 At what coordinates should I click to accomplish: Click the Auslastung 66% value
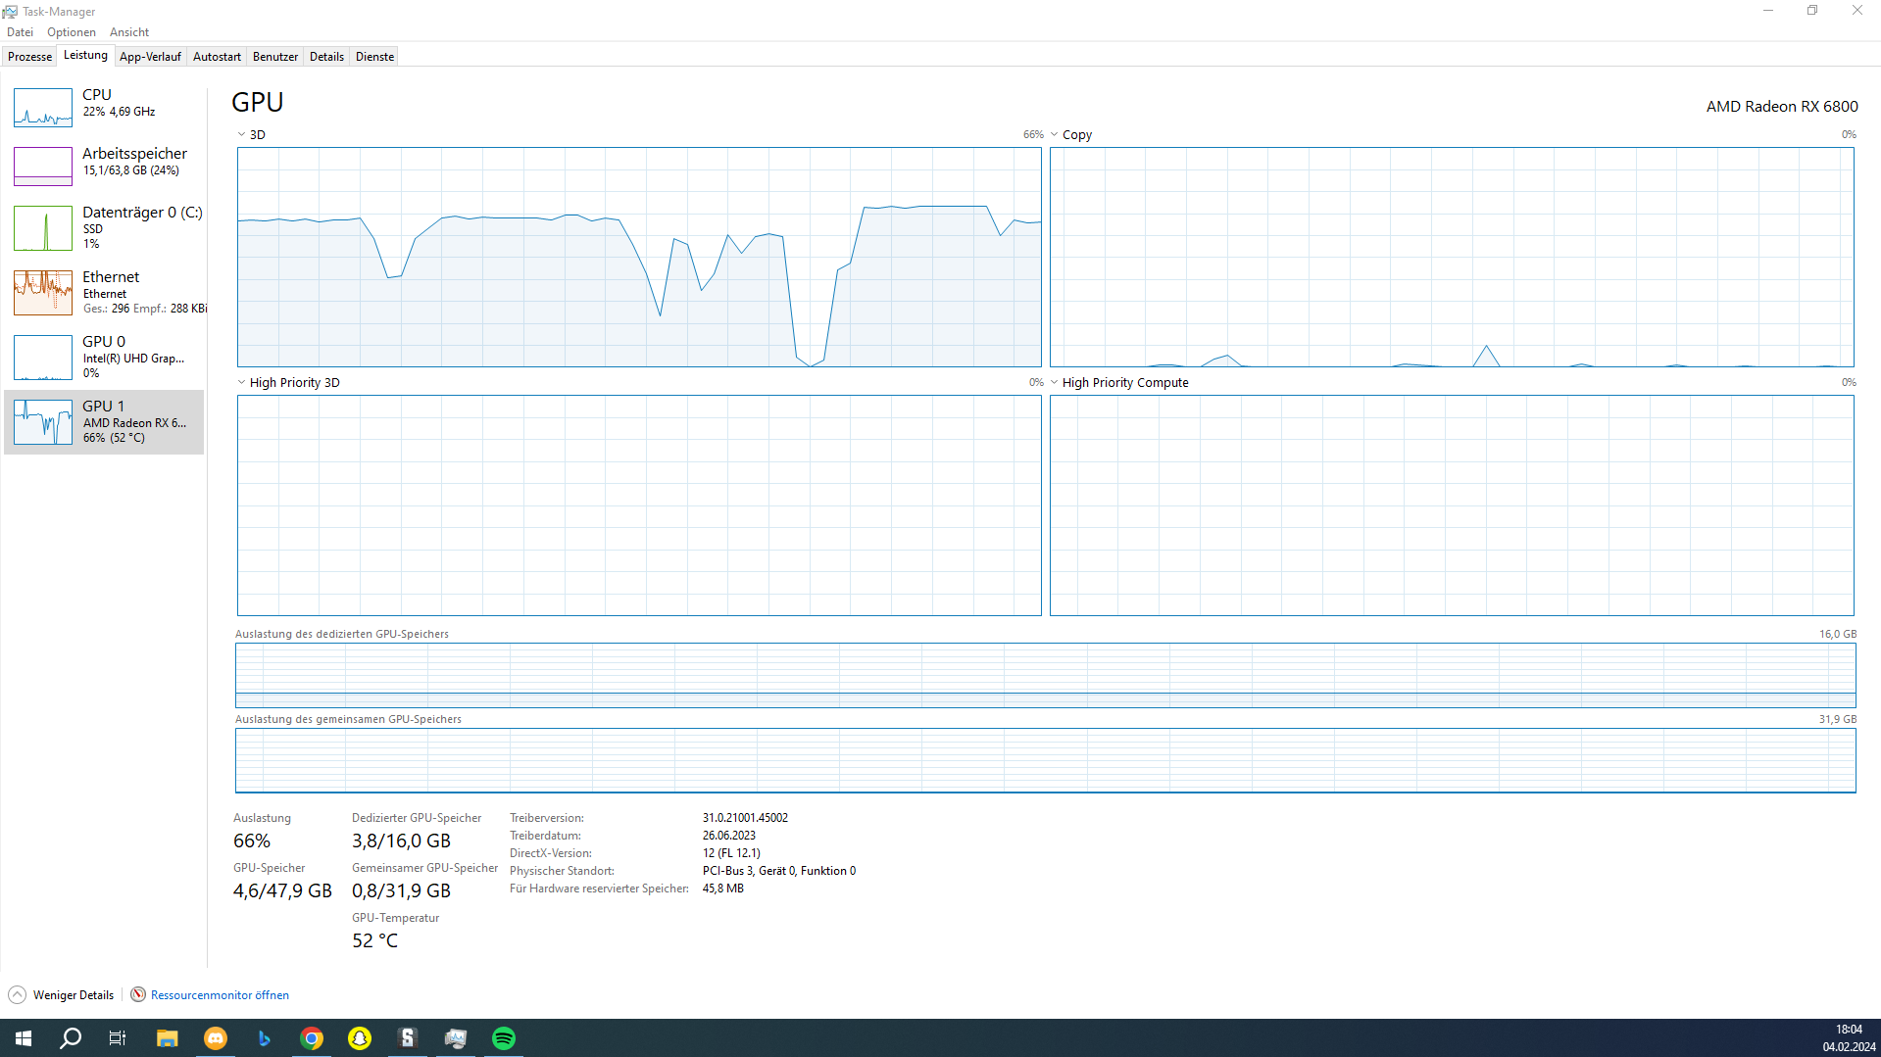252,841
